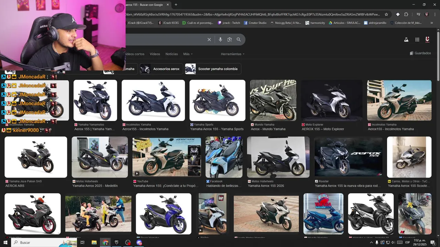The height and width of the screenshot is (247, 440).
Task: Show more bookmarks via the overflow chevron
Action: (432, 23)
